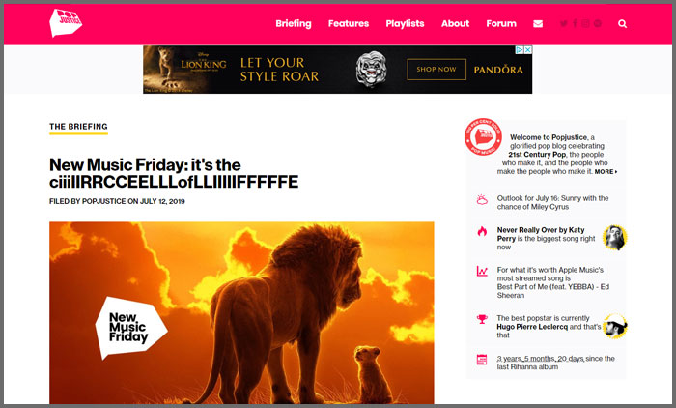Open the About page
676x408 pixels.
pos(455,24)
